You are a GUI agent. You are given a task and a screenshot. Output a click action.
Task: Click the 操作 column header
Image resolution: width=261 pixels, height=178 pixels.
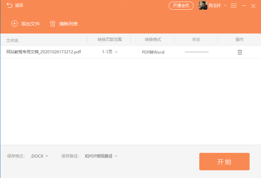[x=240, y=40]
